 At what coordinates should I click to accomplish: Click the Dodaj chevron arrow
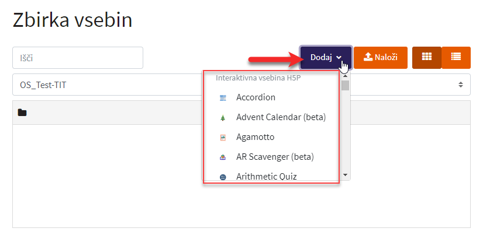pos(339,57)
